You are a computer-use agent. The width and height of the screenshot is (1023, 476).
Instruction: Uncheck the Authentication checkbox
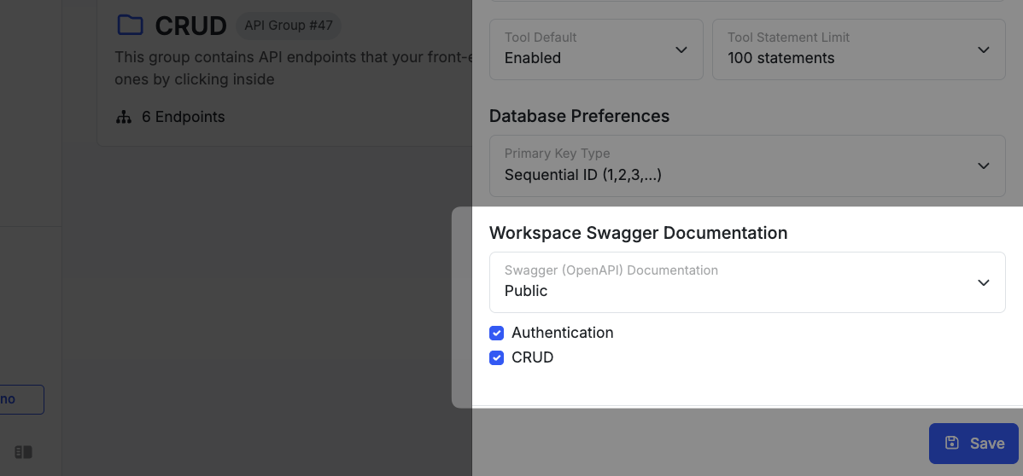pyautogui.click(x=496, y=334)
